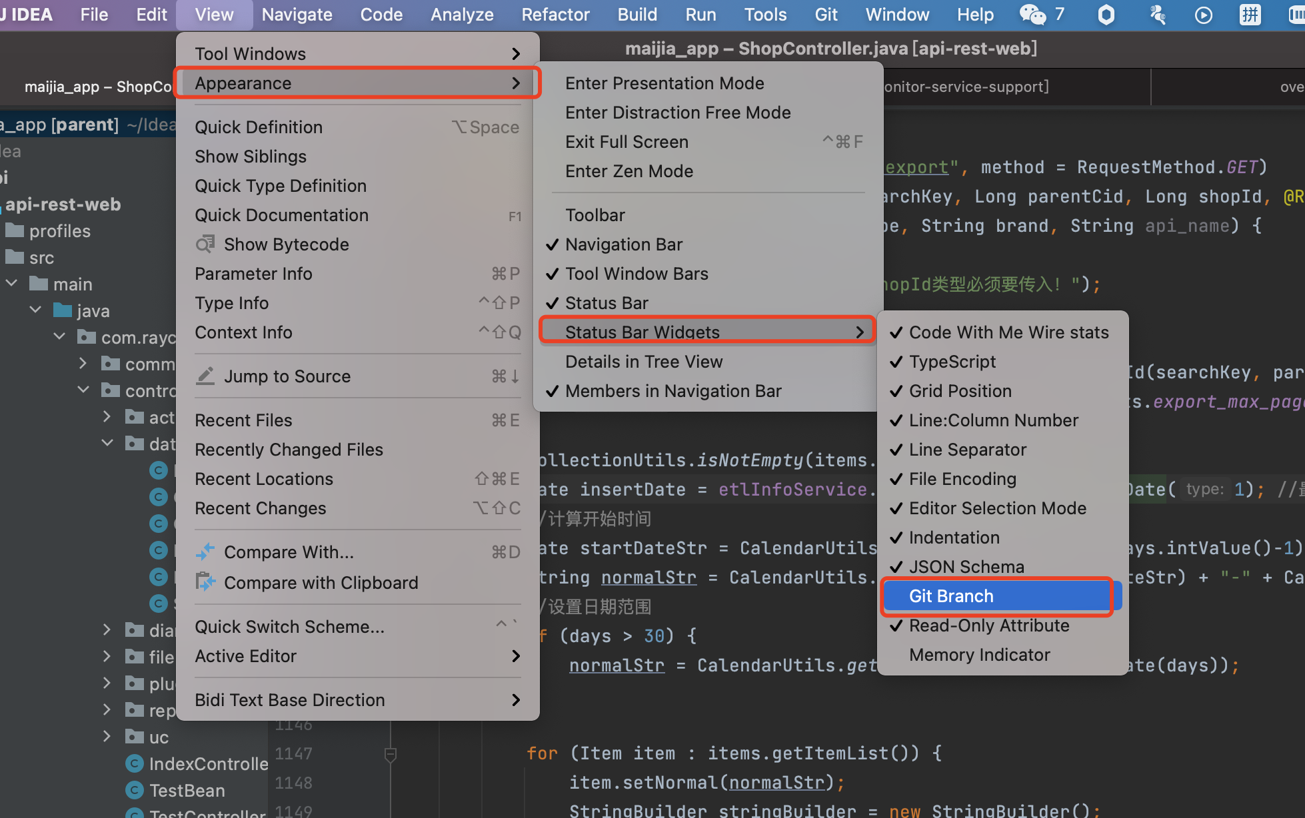The width and height of the screenshot is (1305, 818).
Task: Disable the File Encoding widget
Action: [x=962, y=479]
